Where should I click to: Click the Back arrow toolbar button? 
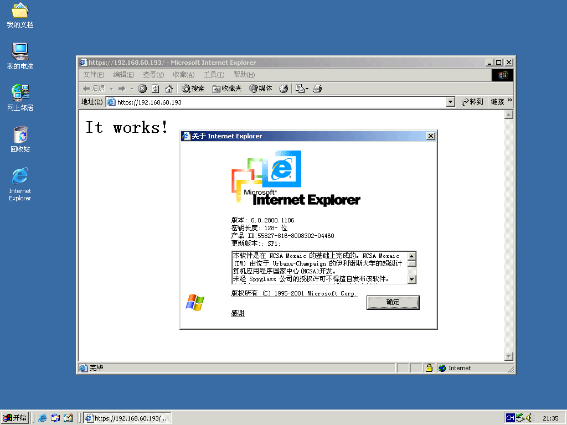[94, 89]
